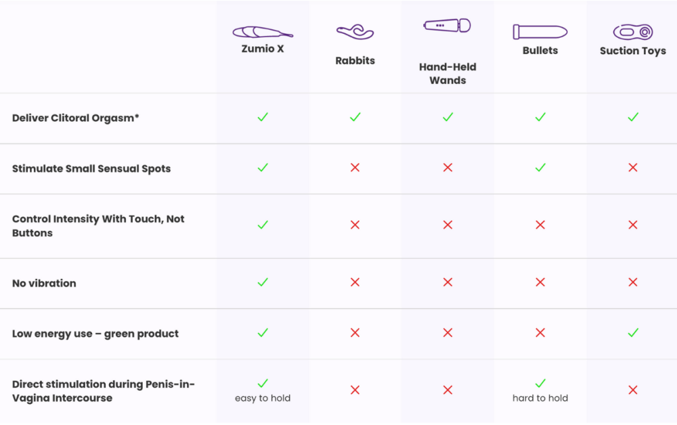This screenshot has height=425, width=677.
Task: Click green checkmark for Bullets Small Sensual Spots
Action: click(540, 167)
